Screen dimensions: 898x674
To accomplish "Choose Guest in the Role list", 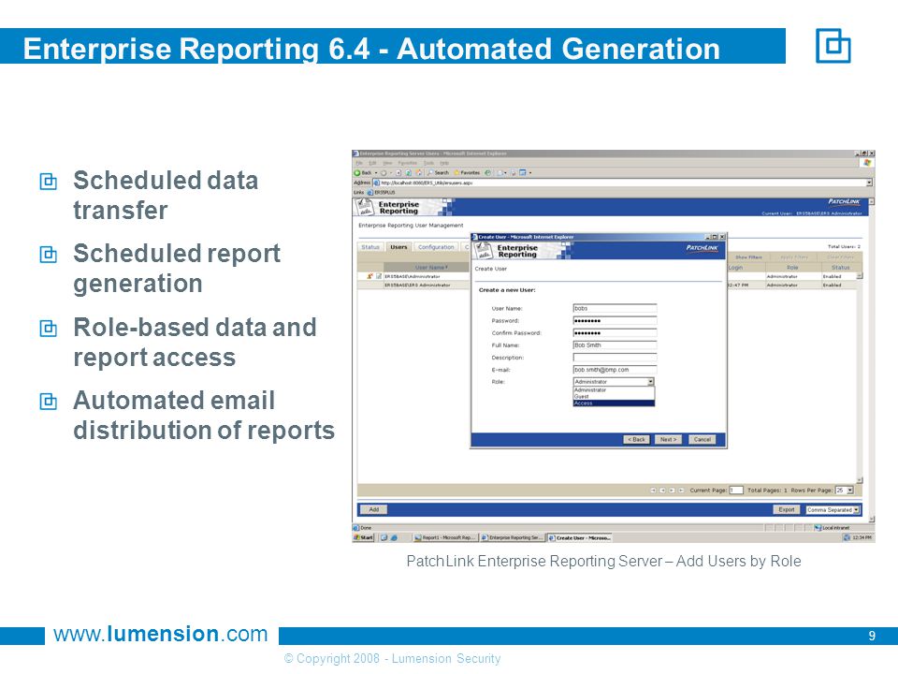I will point(614,396).
